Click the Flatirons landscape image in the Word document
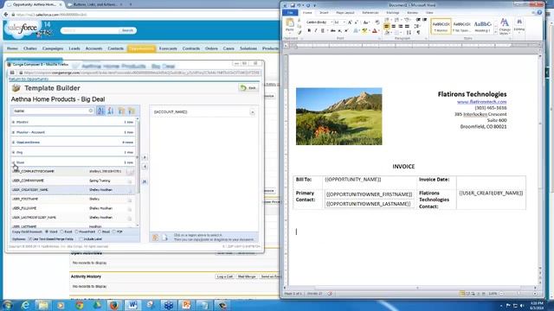Viewport: 554px width, 311px height. click(338, 117)
